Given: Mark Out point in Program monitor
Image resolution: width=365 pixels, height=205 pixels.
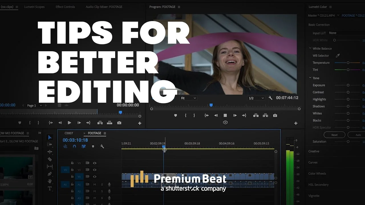Looking at the screenshot, I should point(194,115).
